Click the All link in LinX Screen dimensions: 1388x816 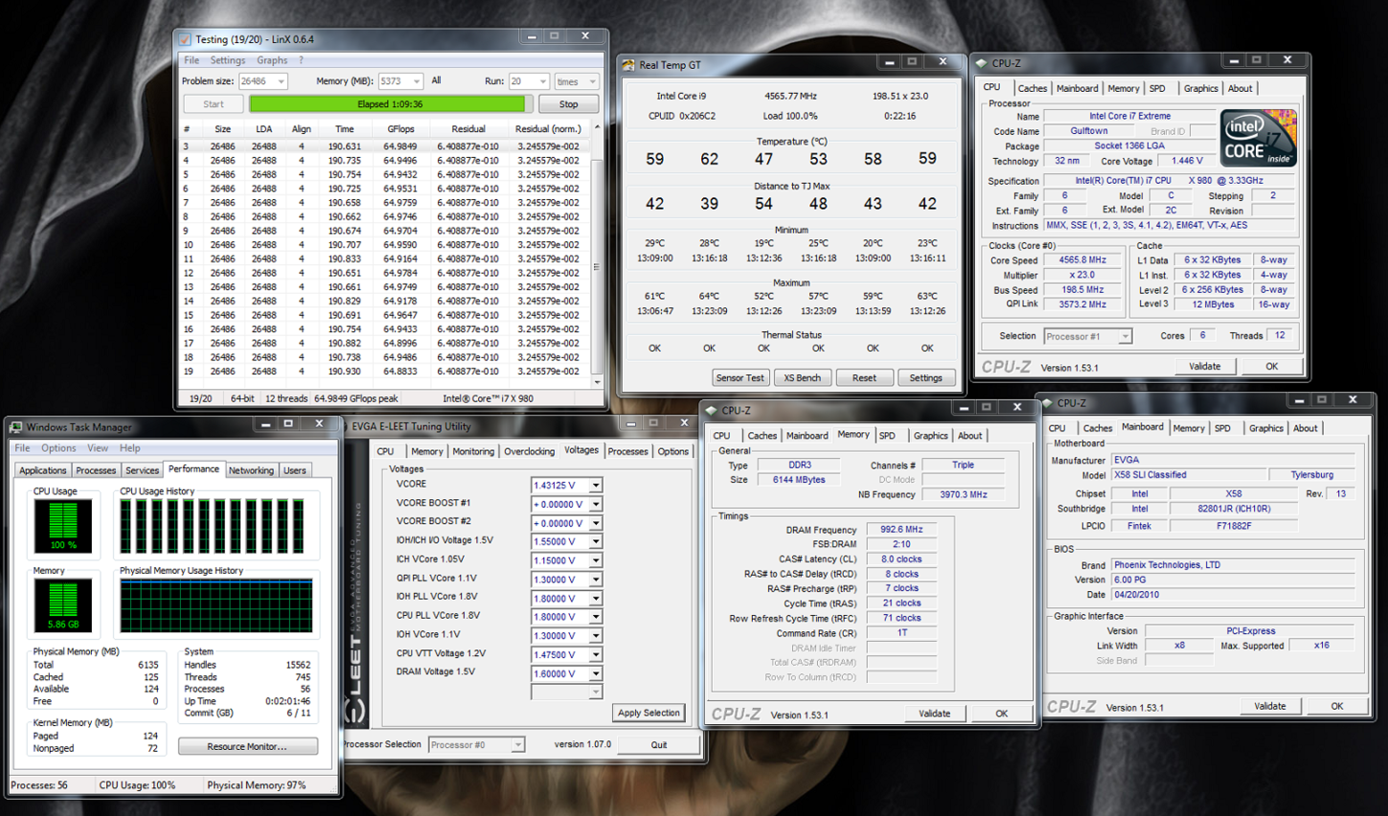click(436, 80)
